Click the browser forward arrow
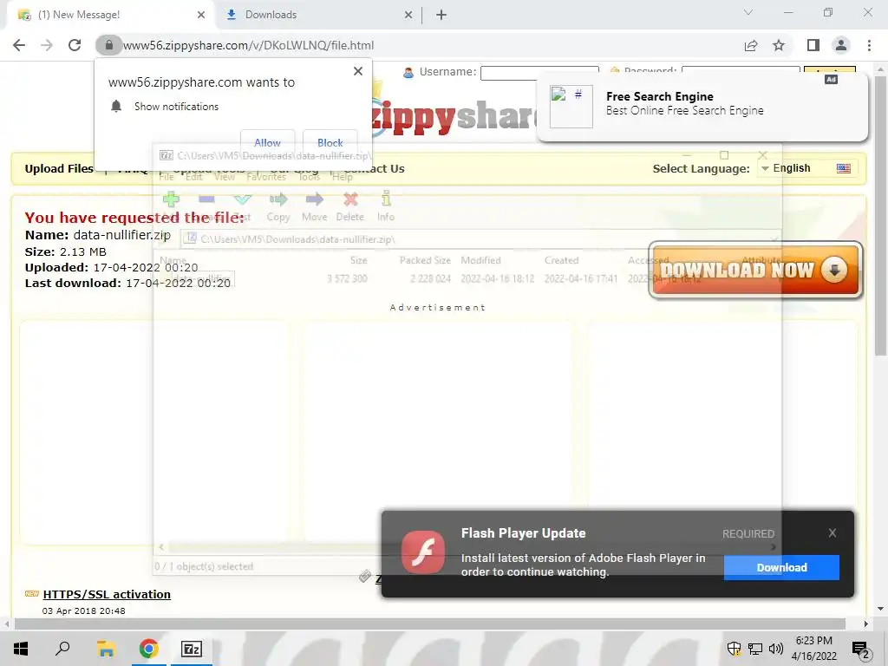888x666 pixels. click(x=47, y=45)
